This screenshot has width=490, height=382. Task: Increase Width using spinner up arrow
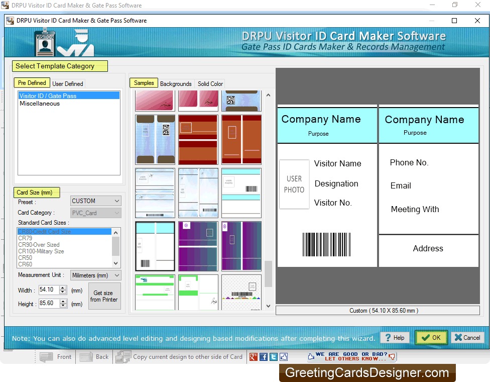pos(63,288)
